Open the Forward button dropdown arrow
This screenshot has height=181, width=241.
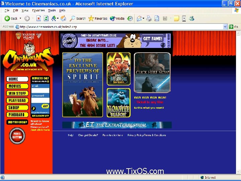tap(33, 18)
